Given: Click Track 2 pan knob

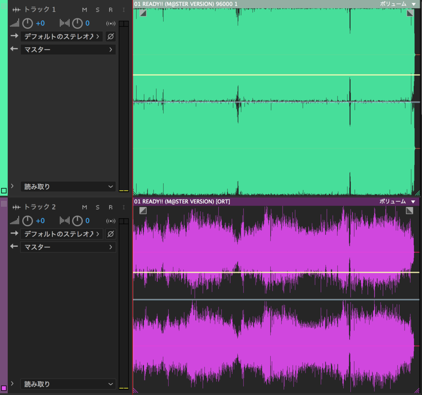Looking at the screenshot, I should [77, 221].
